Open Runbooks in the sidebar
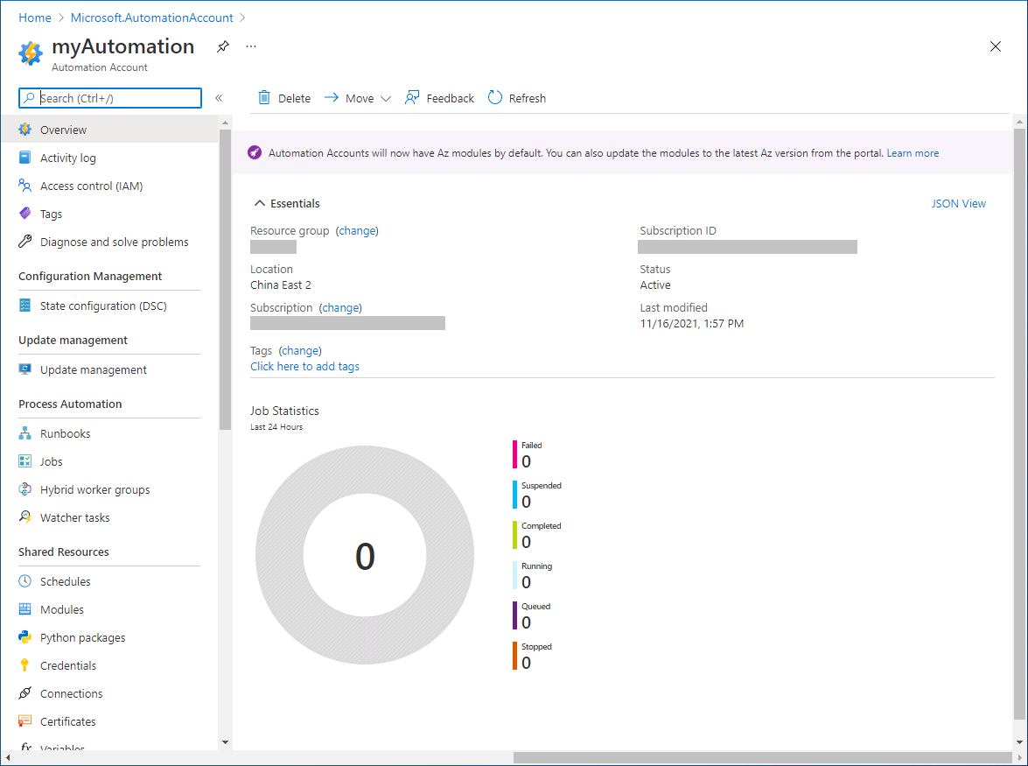Screen dimensions: 1028x766 tap(65, 433)
